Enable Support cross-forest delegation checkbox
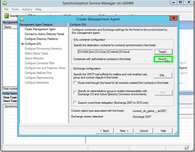This screenshot has height=152, width=195. pyautogui.click(x=75, y=102)
